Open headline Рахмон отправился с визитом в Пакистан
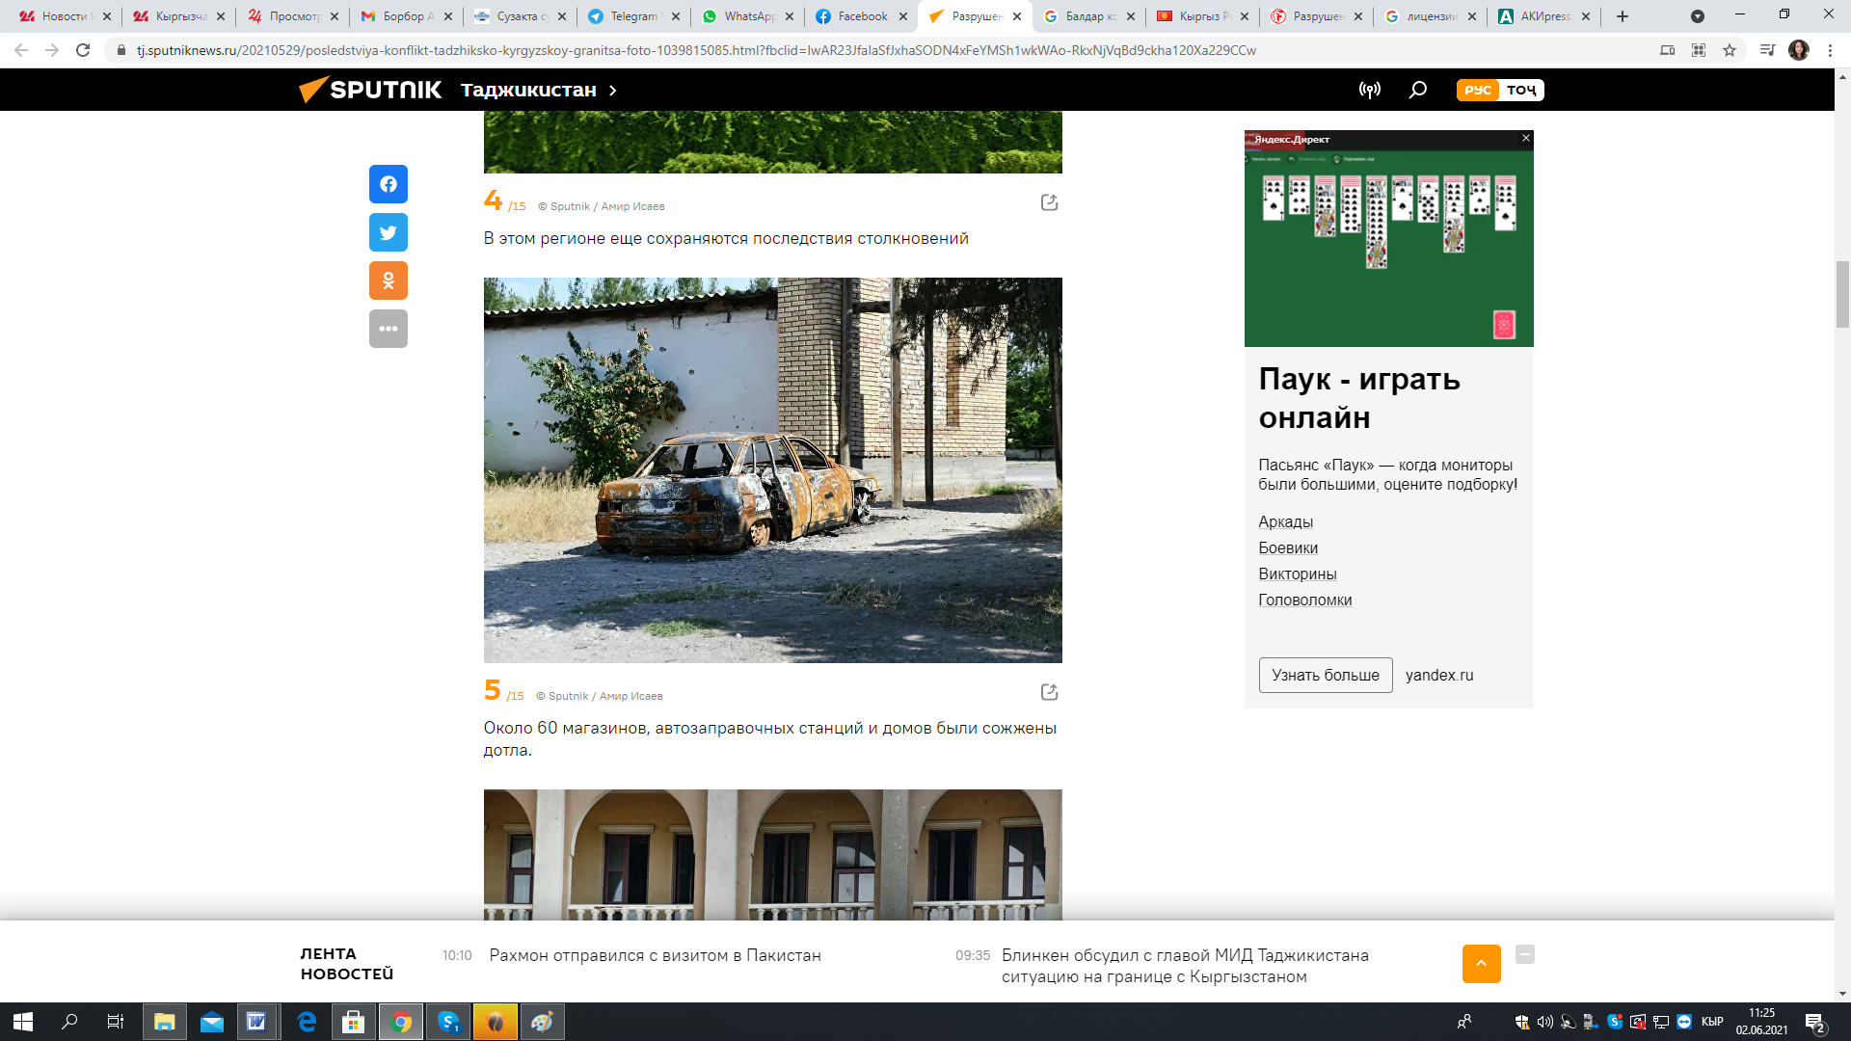The width and height of the screenshot is (1851, 1041). coord(655,955)
